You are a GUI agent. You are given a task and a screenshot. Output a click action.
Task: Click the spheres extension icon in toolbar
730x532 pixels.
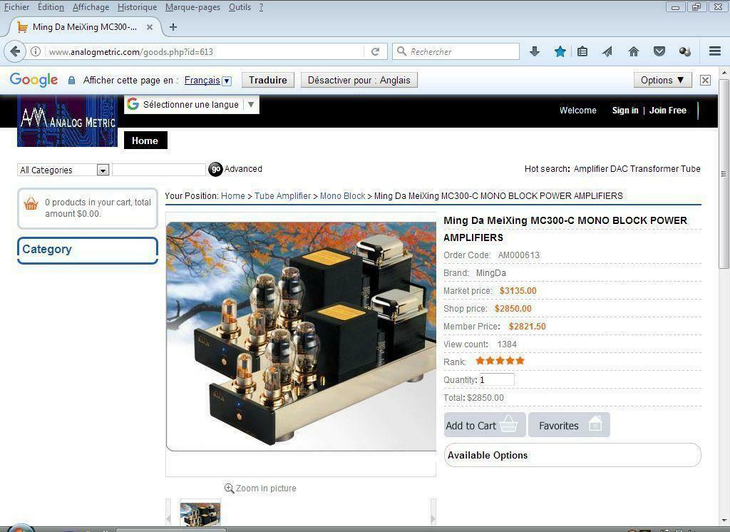click(685, 51)
